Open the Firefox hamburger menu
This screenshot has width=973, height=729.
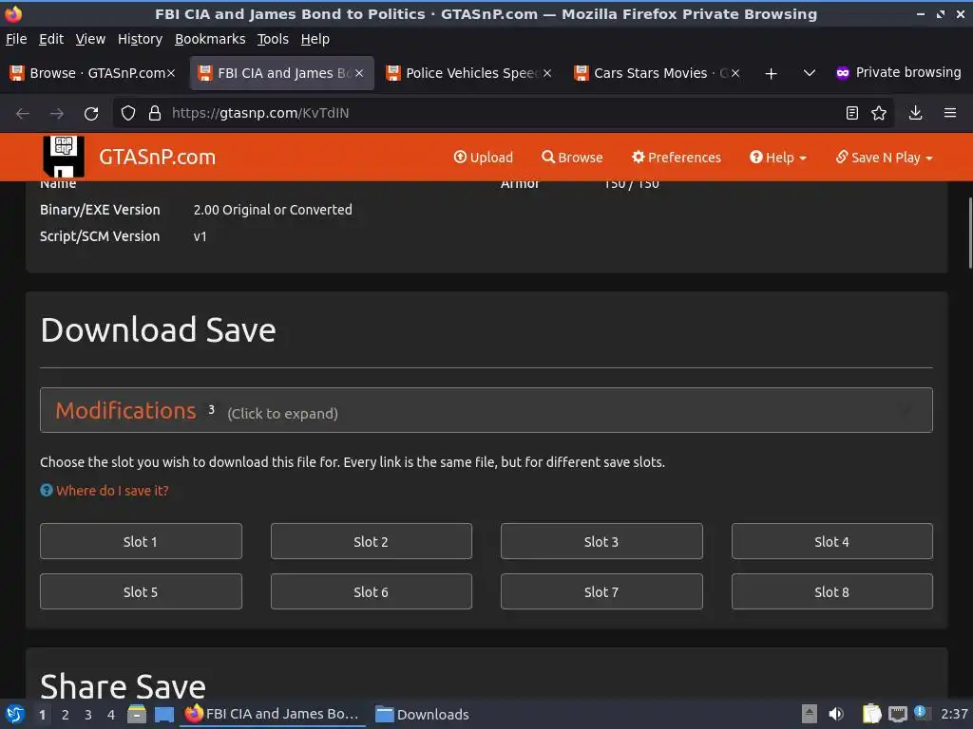(950, 113)
